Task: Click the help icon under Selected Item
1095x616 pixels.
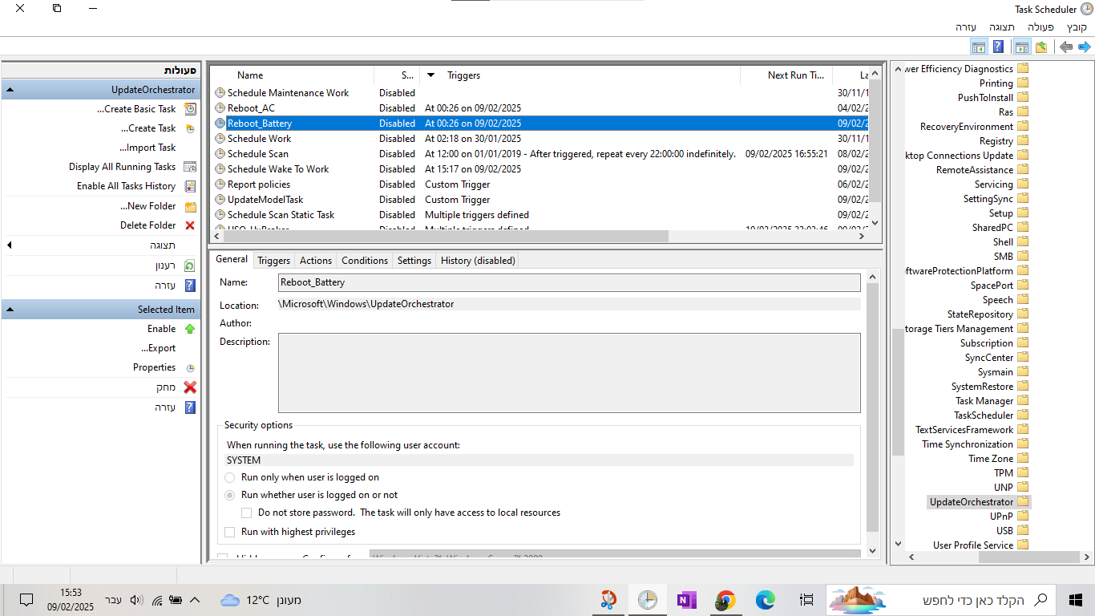Action: [190, 407]
